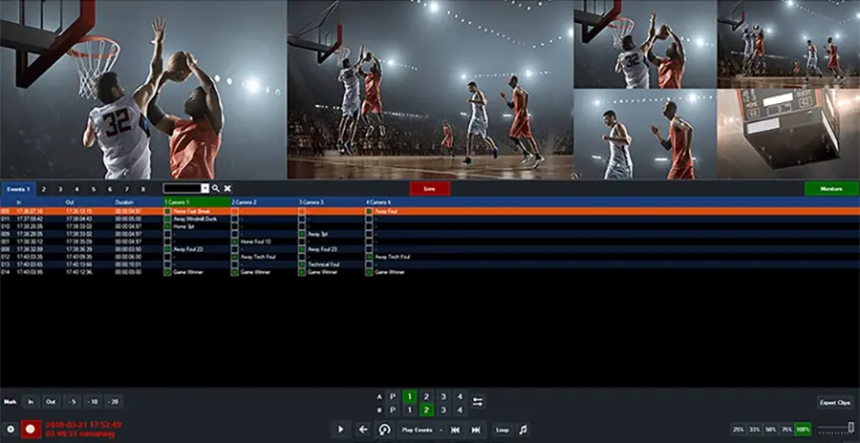The width and height of the screenshot is (860, 443).
Task: Switch to events tab 3
Action: 60,189
